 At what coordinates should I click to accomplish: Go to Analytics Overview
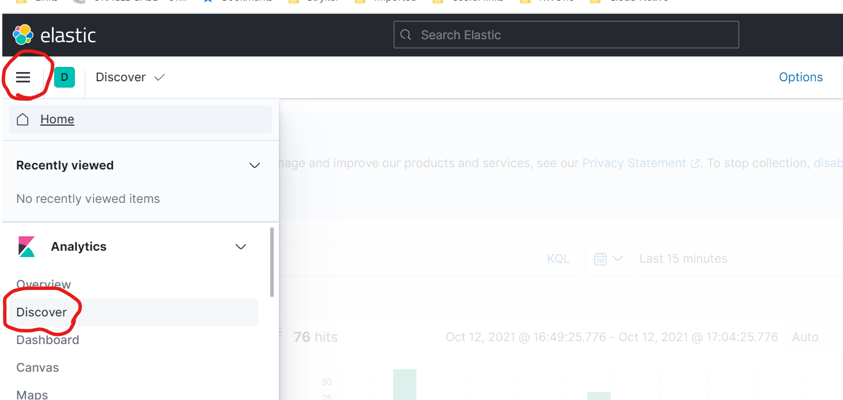[x=44, y=285]
